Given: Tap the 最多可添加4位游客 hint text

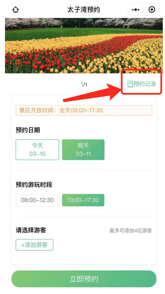Looking at the screenshot, I should click(x=131, y=231).
